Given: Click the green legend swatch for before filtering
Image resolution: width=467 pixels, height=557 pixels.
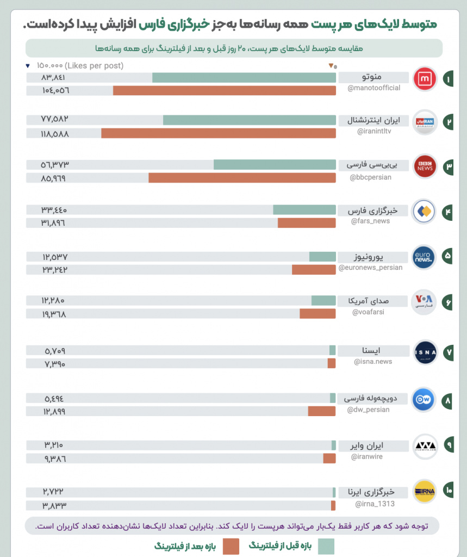Looking at the screenshot, I should pos(326,546).
